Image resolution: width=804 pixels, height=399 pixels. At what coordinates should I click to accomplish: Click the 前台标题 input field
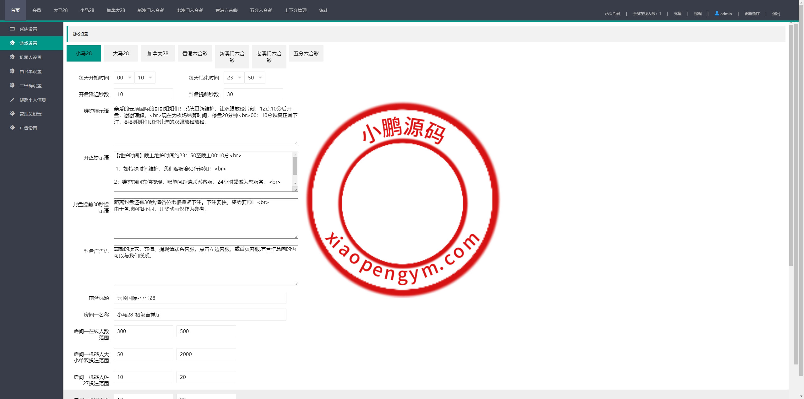[x=200, y=298]
